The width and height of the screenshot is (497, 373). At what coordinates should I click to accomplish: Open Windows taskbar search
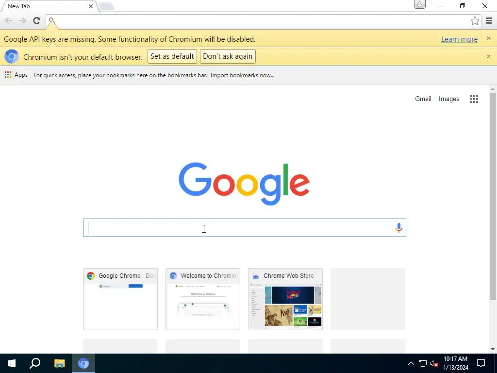[35, 363]
